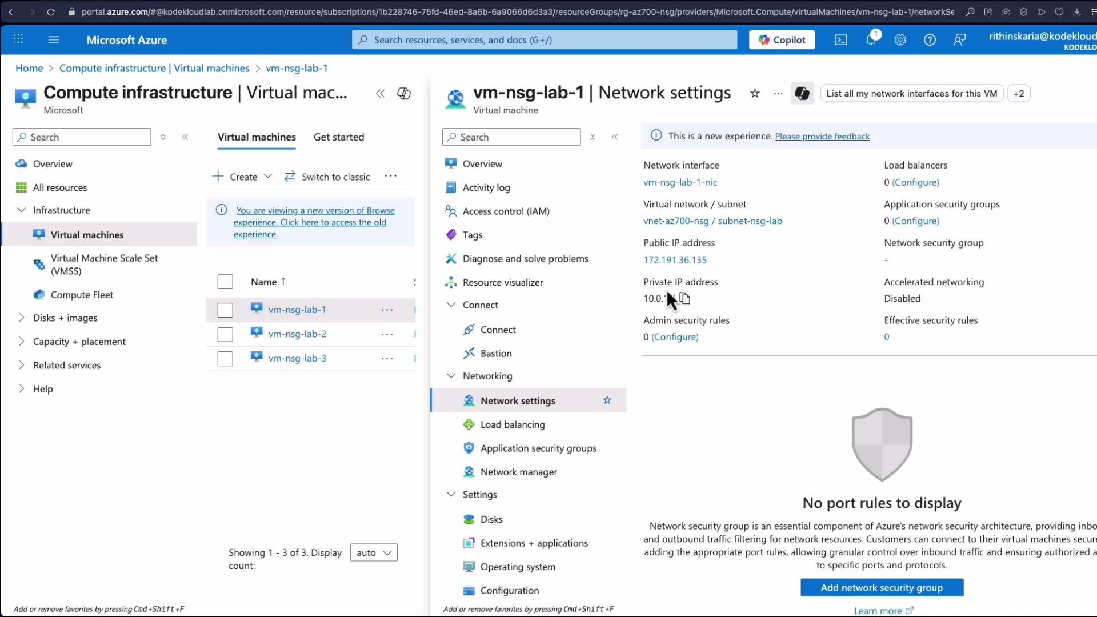This screenshot has height=617, width=1097.
Task: Expand the Help section
Action: click(21, 389)
